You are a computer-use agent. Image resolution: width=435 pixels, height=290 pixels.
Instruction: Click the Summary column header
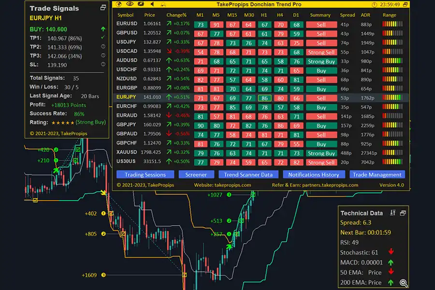coord(320,15)
